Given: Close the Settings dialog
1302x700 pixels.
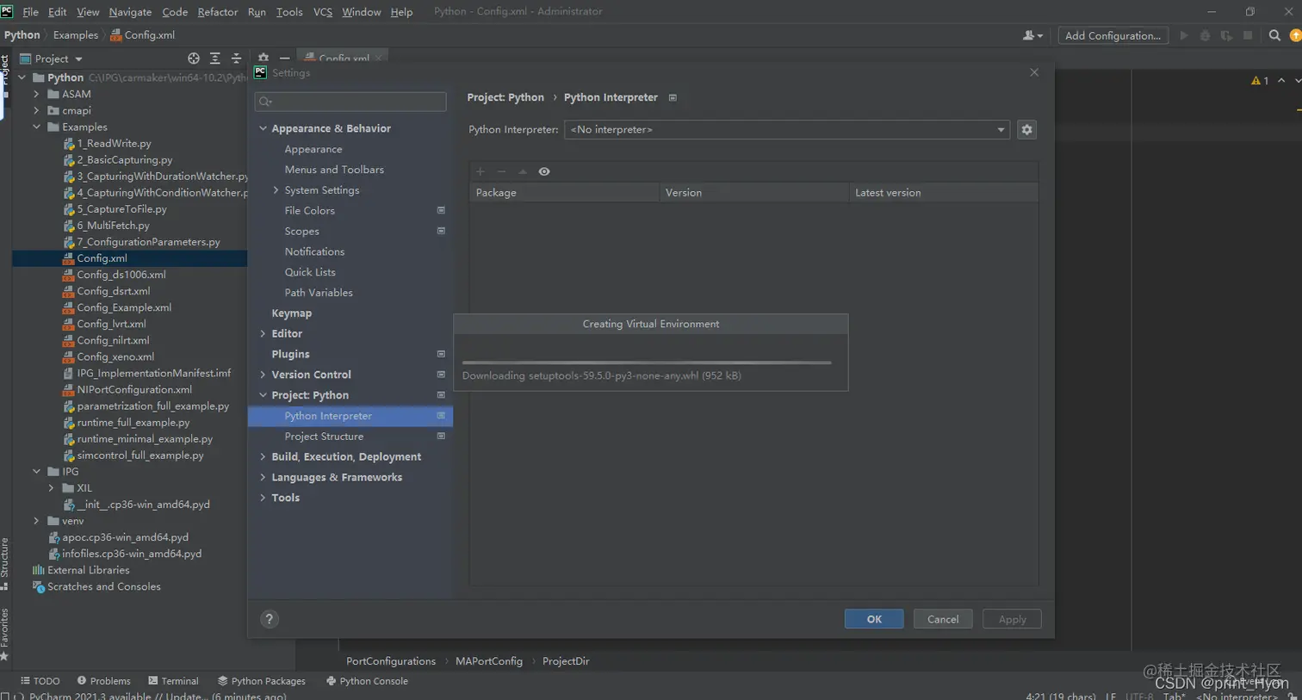Looking at the screenshot, I should [x=1034, y=73].
